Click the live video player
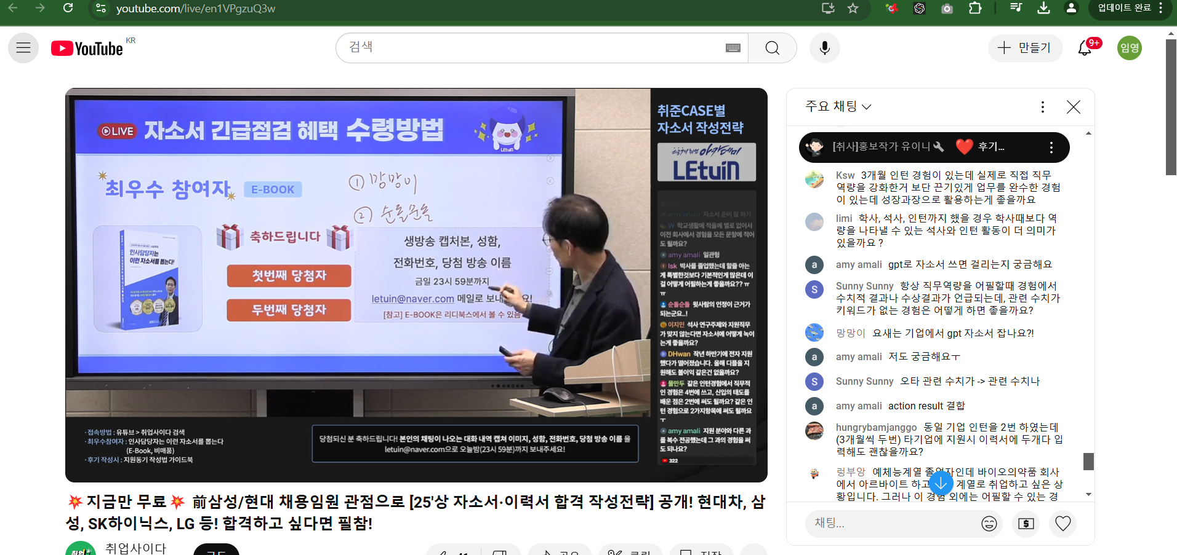1177x555 pixels. point(416,285)
